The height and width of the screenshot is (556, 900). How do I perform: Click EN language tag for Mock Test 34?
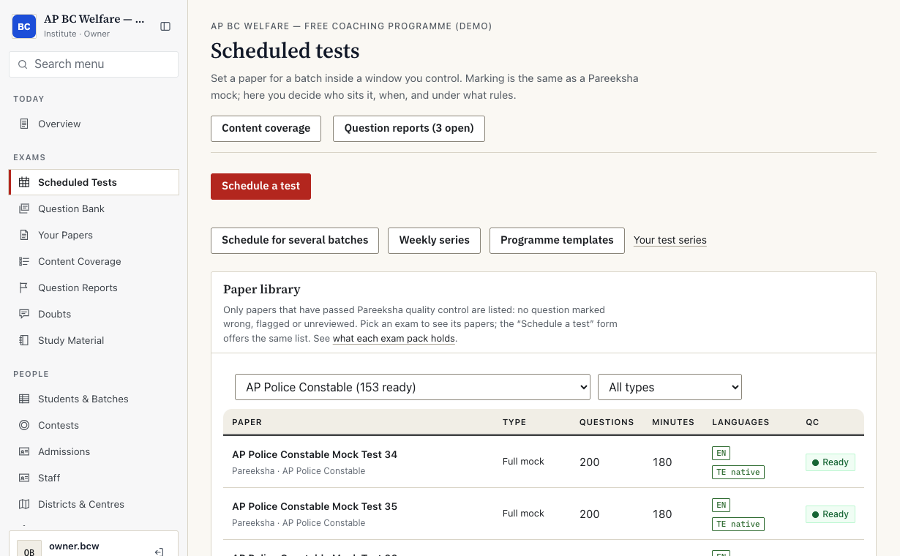click(721, 453)
